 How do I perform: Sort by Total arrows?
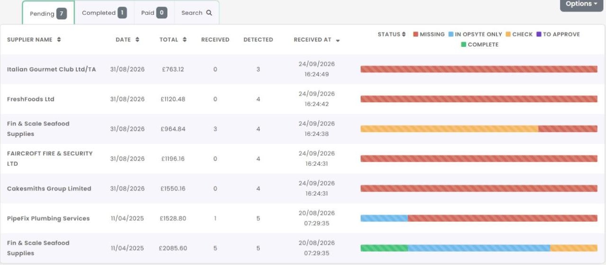[x=184, y=40]
